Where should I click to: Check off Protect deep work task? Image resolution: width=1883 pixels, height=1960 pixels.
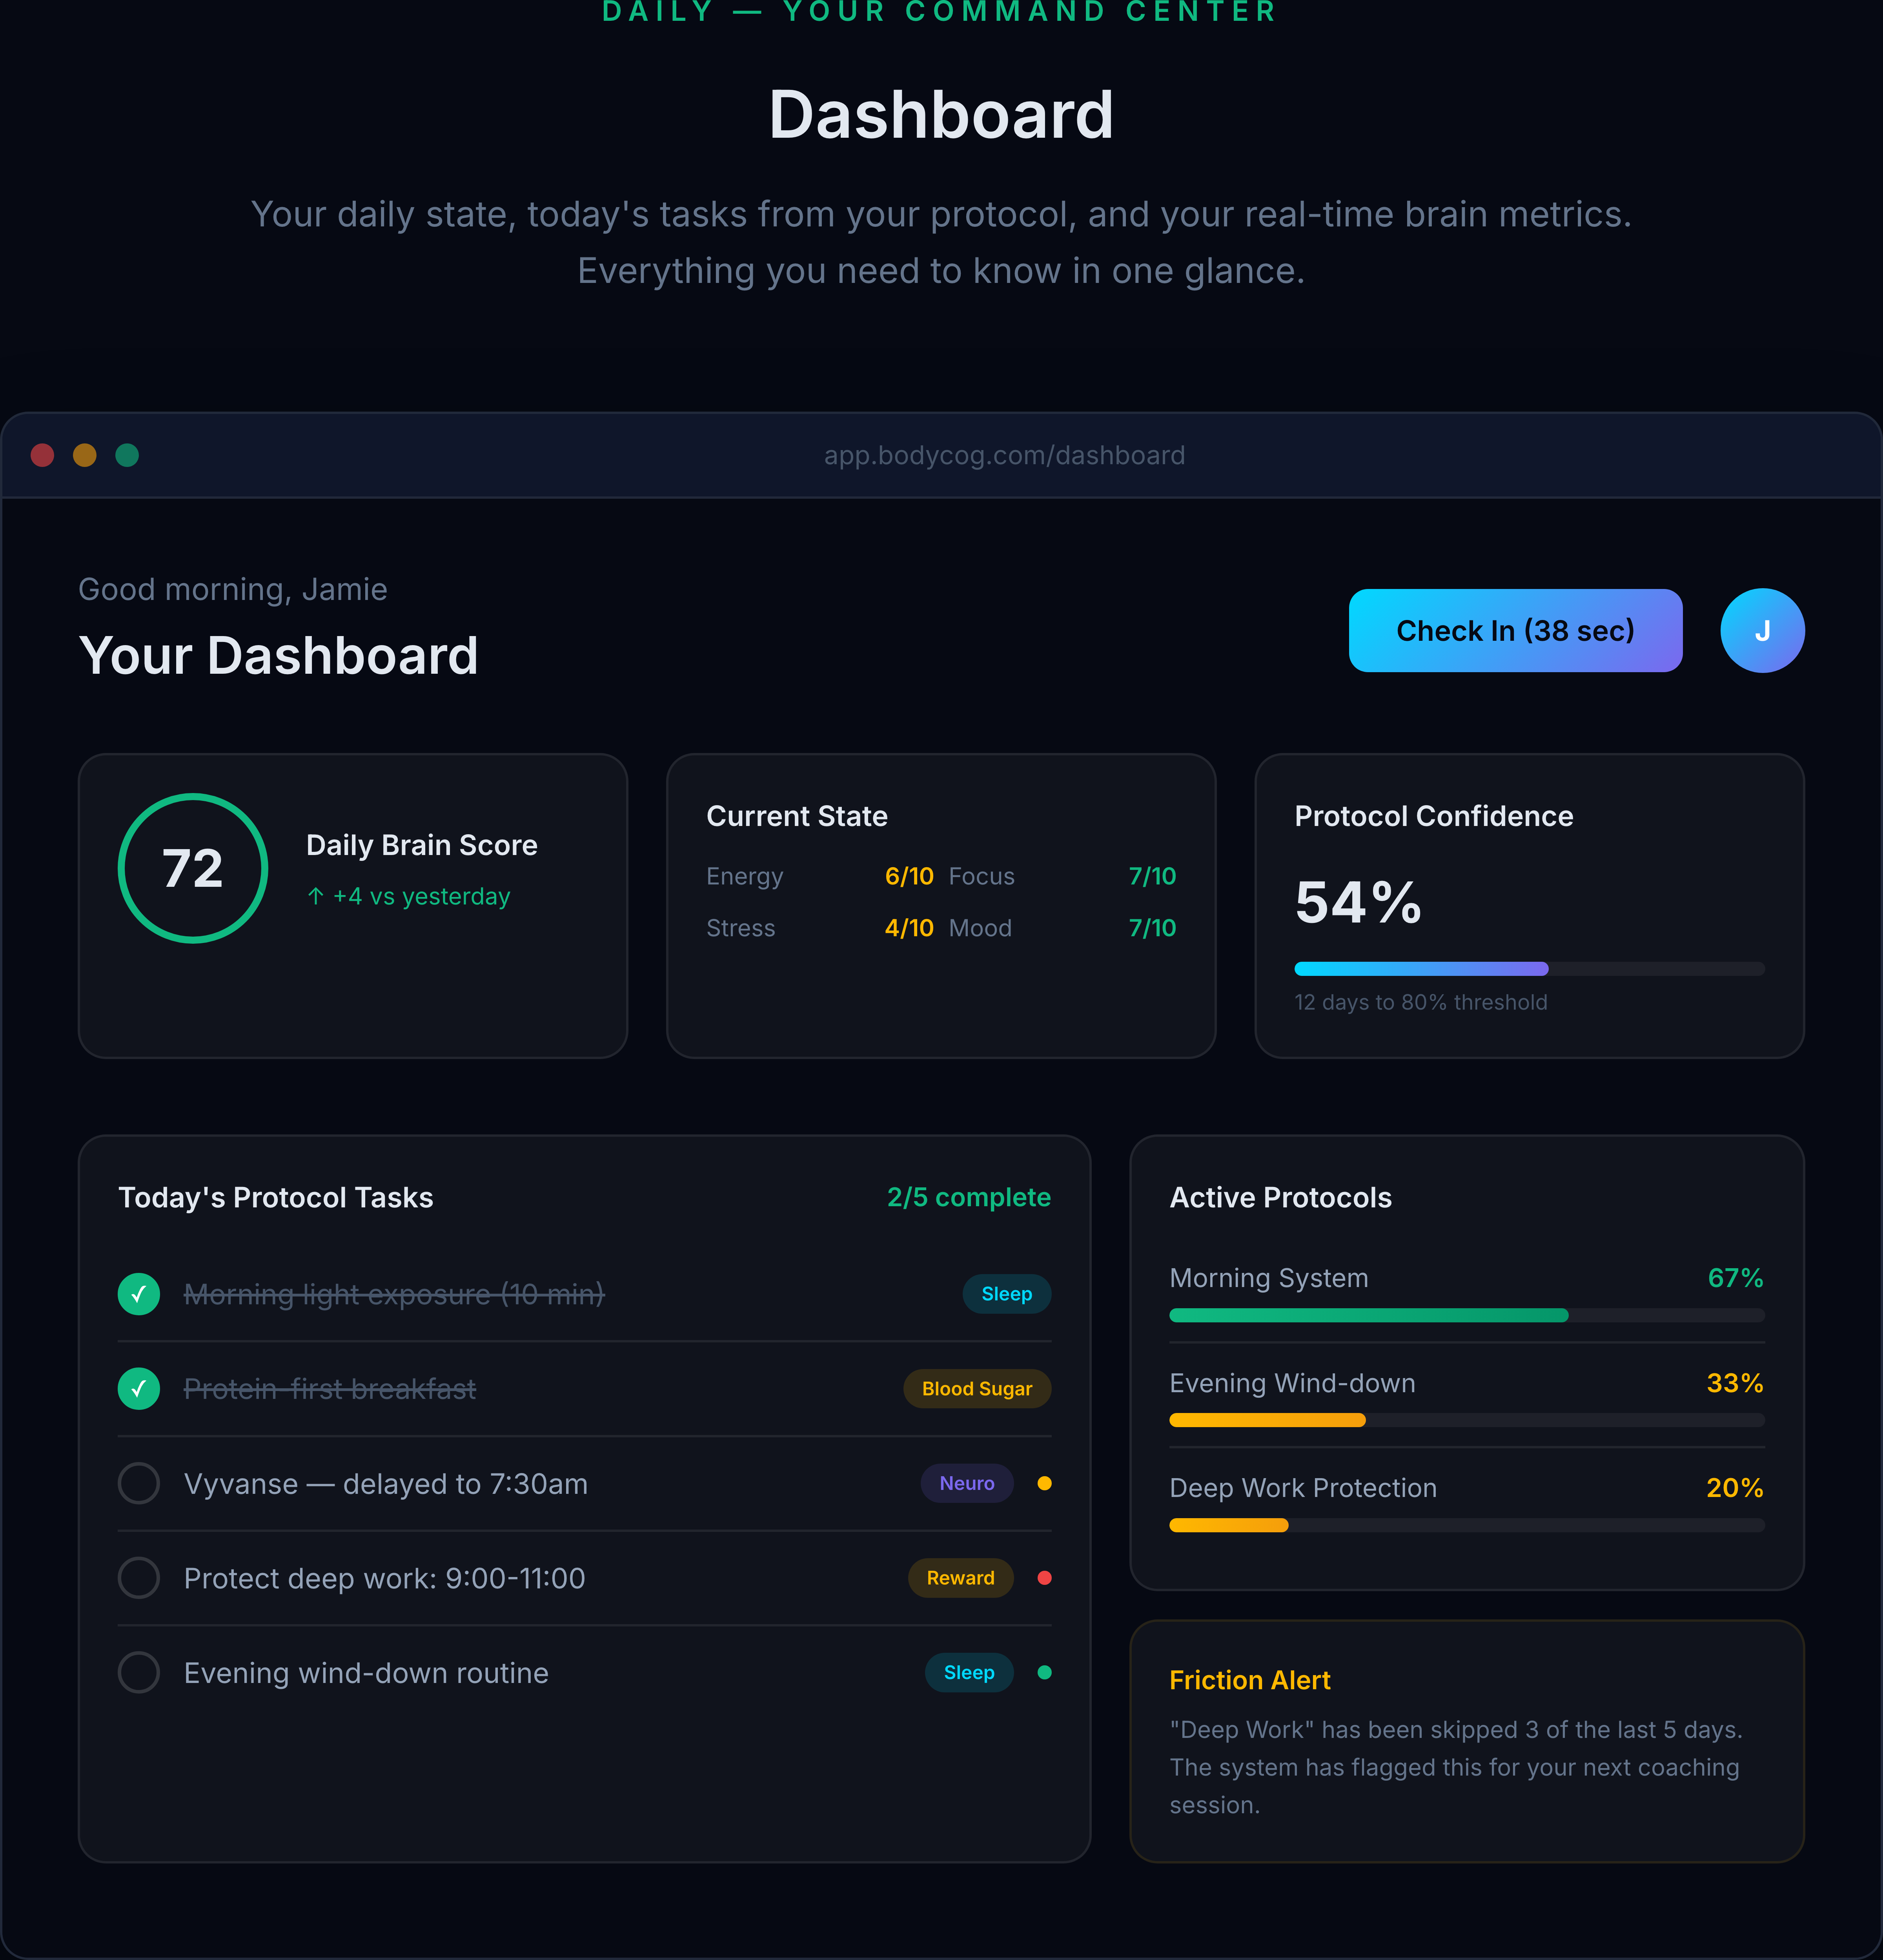point(139,1577)
